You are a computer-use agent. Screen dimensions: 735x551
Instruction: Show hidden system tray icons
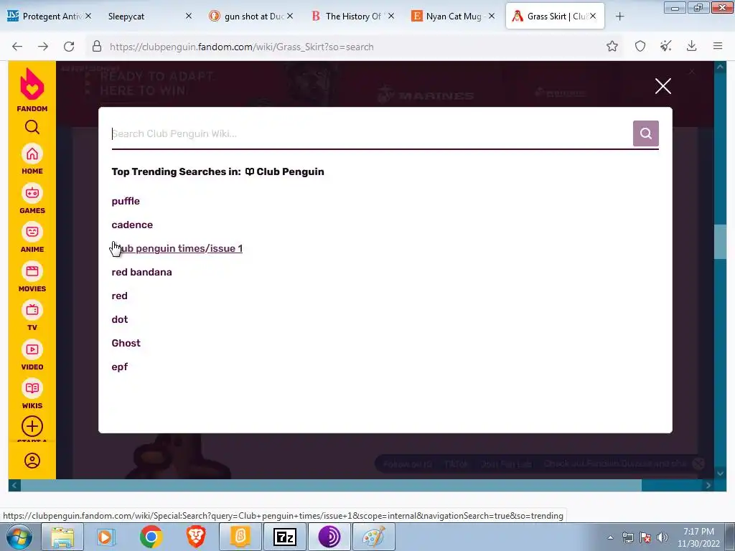(610, 537)
